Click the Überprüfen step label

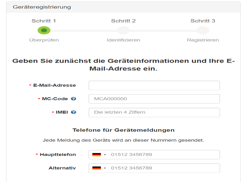[x=44, y=40]
